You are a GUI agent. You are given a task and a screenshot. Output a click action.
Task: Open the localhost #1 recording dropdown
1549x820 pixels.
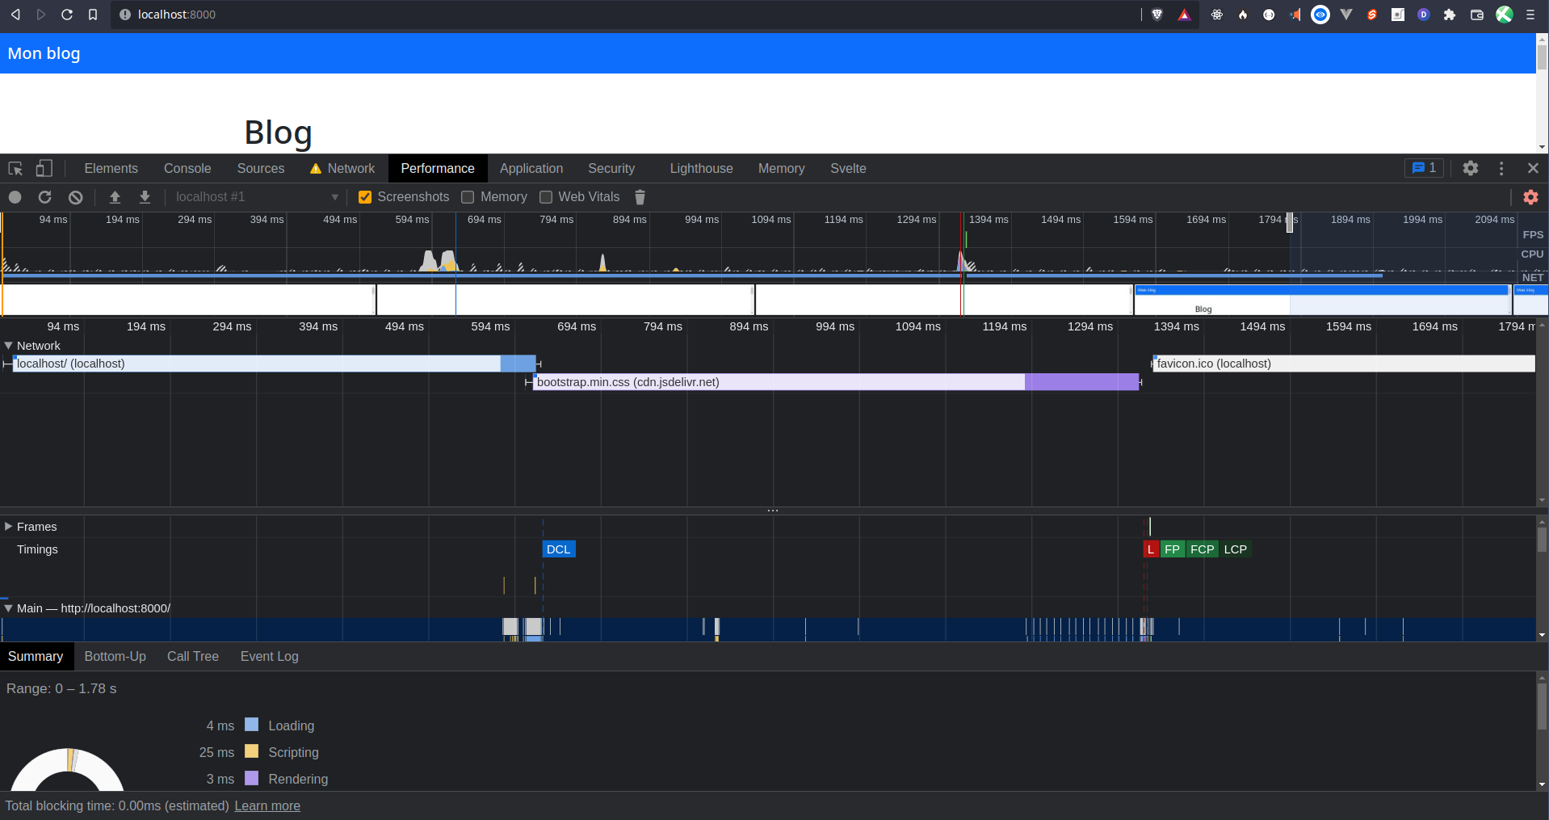tap(257, 197)
